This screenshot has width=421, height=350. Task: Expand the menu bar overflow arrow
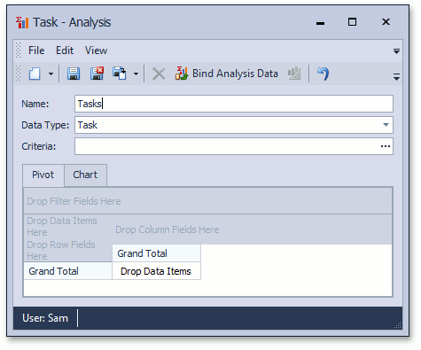click(396, 51)
